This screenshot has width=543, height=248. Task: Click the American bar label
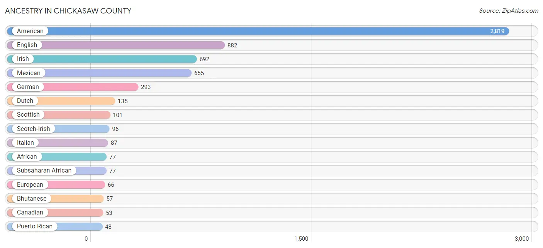point(30,31)
